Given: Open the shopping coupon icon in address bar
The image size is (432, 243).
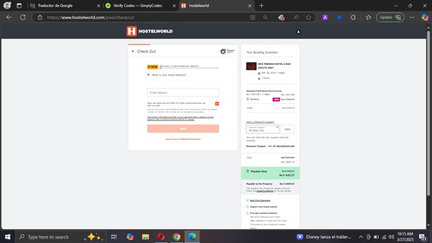Looking at the screenshot, I should pos(281,18).
